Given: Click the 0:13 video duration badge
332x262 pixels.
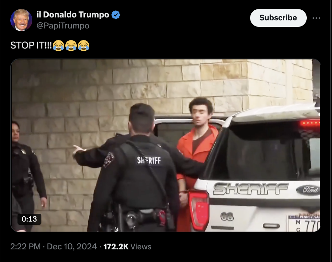Looking at the screenshot, I should tap(29, 219).
